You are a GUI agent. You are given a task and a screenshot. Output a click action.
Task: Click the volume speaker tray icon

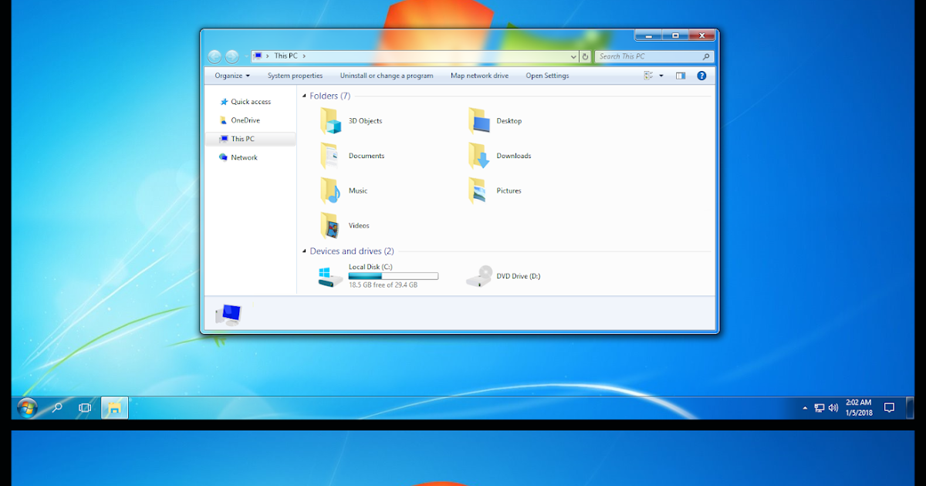click(833, 408)
